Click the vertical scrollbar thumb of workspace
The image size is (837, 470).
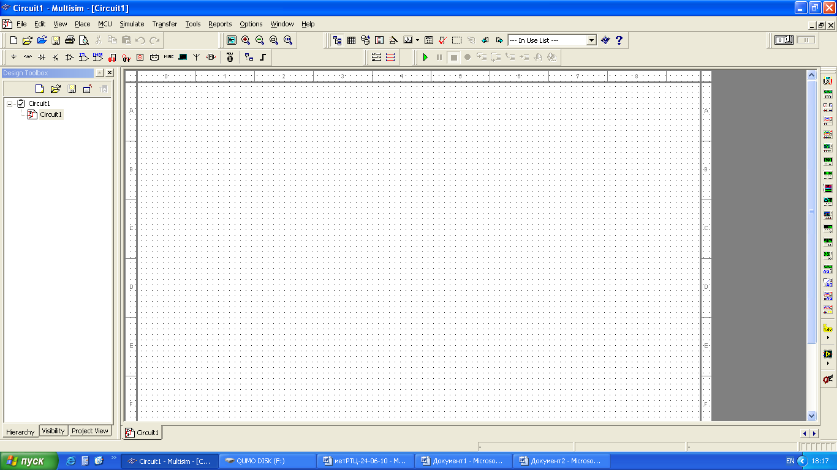coord(812,211)
